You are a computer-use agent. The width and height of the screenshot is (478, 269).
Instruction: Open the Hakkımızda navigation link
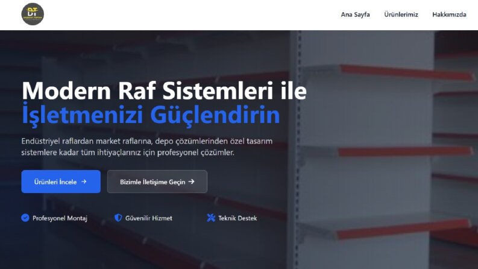[449, 14]
